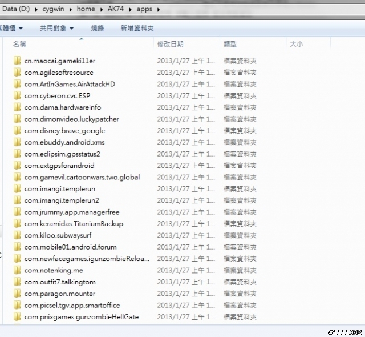
Task: Click folder icon of com.notenking.me
Action: click(18, 270)
